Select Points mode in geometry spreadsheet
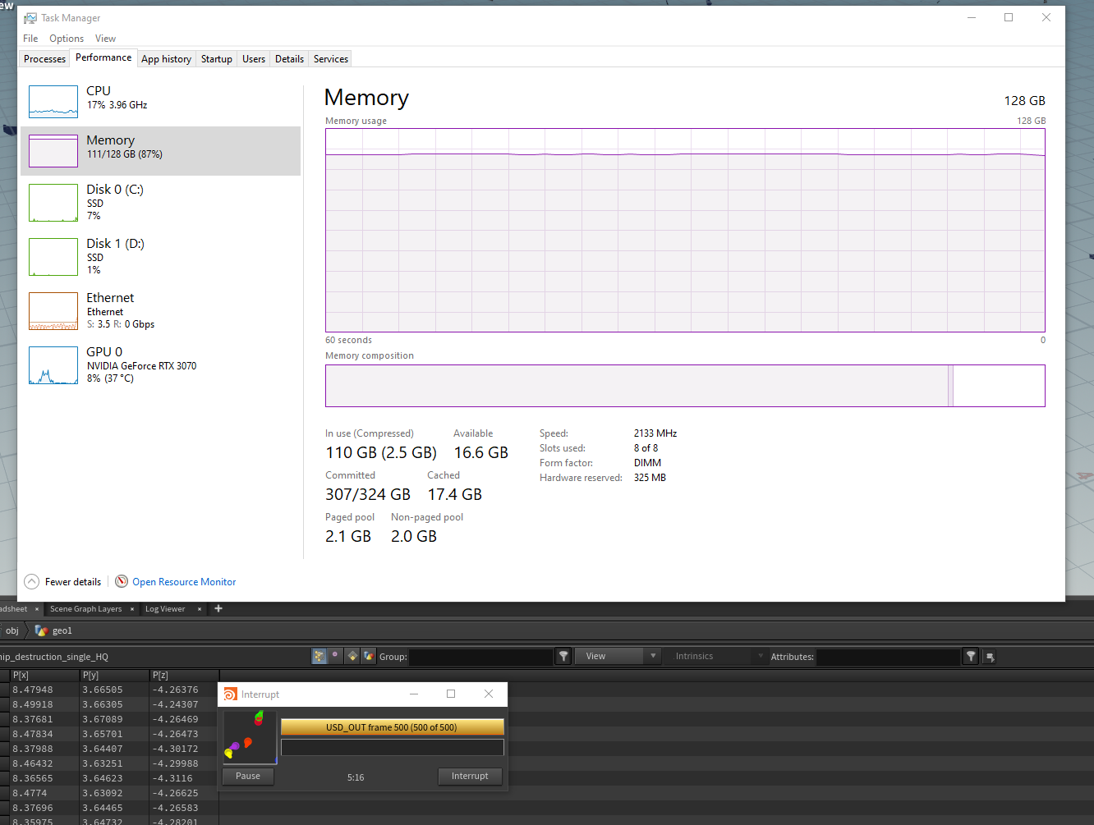The image size is (1094, 825). 319,656
